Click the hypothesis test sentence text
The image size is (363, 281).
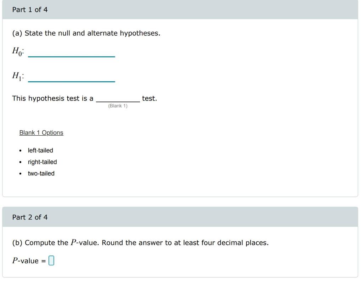tap(53, 98)
